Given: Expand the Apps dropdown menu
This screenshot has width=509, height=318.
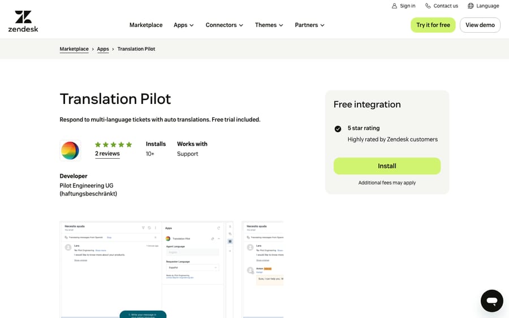Looking at the screenshot, I should pos(184,25).
